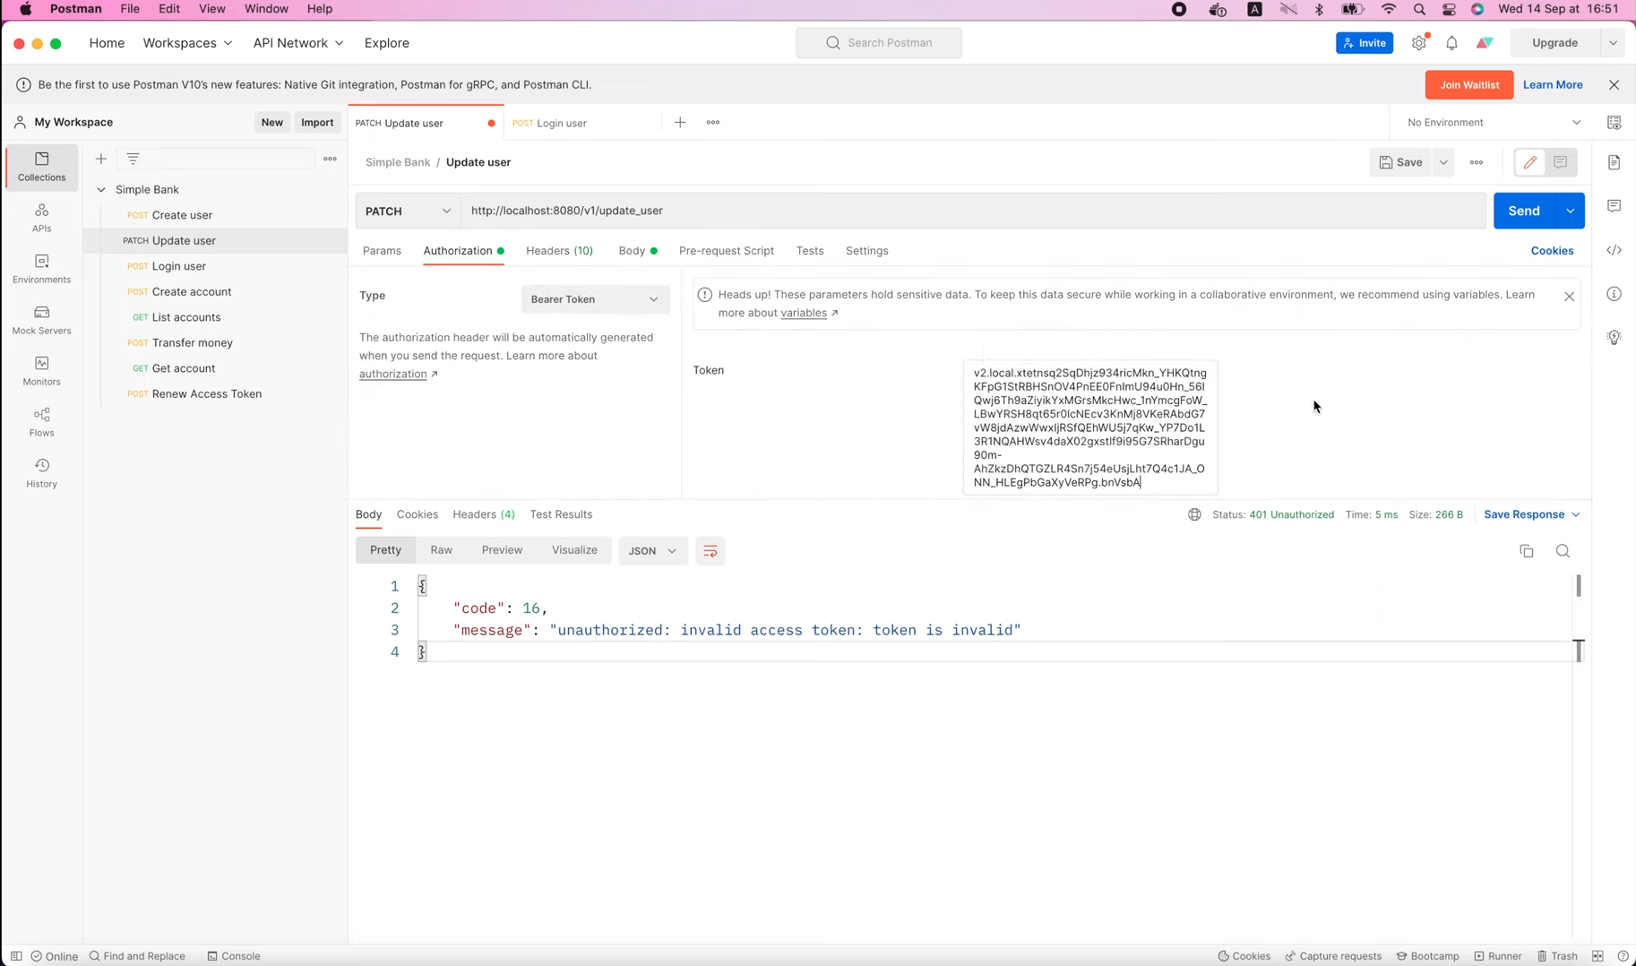Screen dimensions: 1636x966
Task: Open request documentation icon in right sidebar
Action: click(x=1614, y=162)
